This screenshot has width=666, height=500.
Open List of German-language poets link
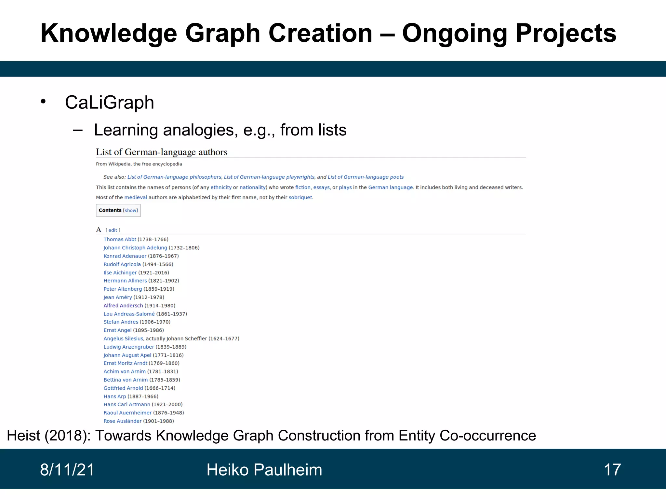366,177
